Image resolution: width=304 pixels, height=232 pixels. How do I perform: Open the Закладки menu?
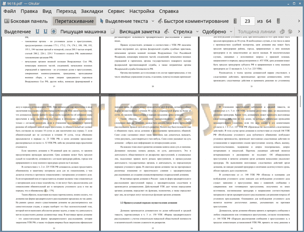click(x=92, y=11)
